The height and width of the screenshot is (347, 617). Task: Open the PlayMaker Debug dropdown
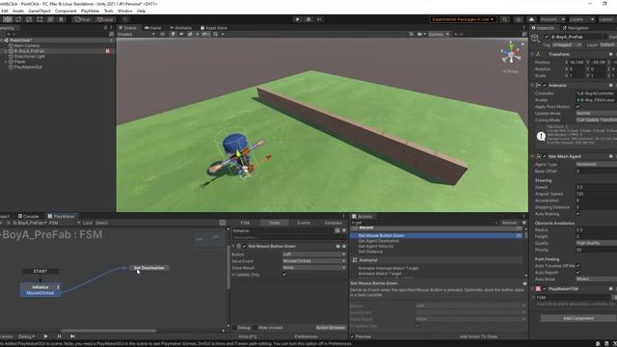pos(26,336)
